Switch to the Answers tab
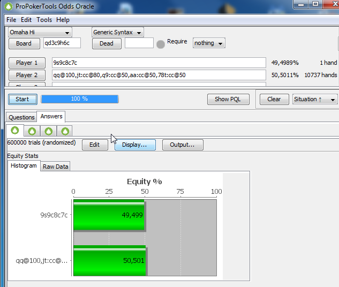 51,116
